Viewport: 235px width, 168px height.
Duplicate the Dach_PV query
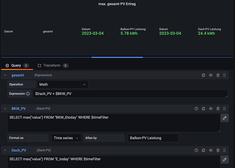(203, 150)
